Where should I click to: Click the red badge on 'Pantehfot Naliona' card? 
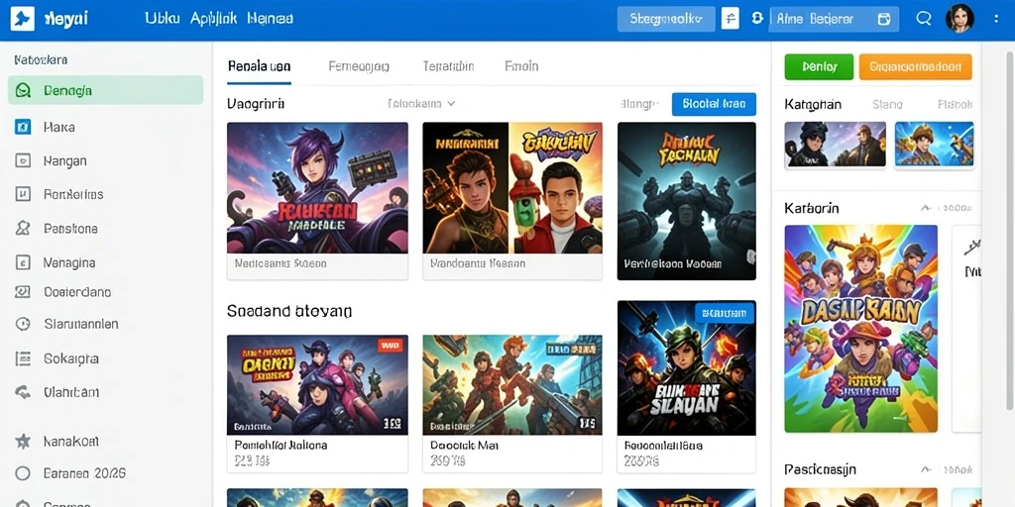coord(389,346)
